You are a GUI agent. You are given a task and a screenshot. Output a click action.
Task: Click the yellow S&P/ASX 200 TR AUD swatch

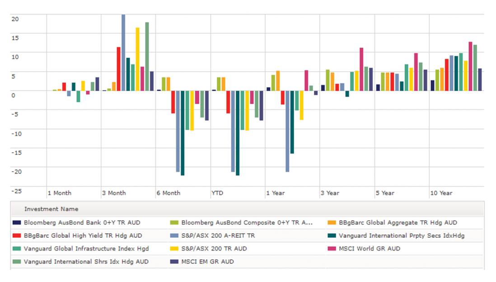(174, 249)
